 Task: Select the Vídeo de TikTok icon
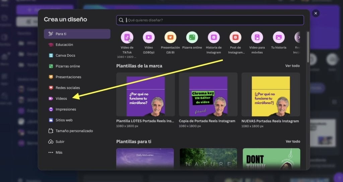pos(127,37)
